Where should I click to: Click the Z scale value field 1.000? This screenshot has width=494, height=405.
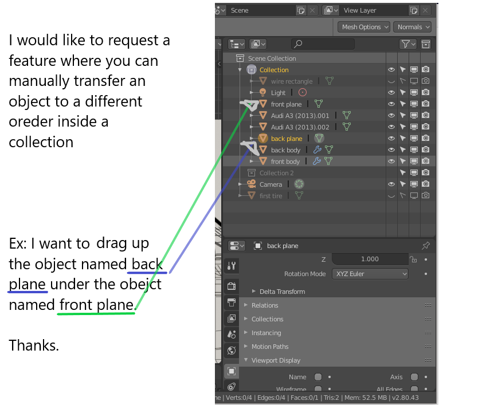pos(370,259)
